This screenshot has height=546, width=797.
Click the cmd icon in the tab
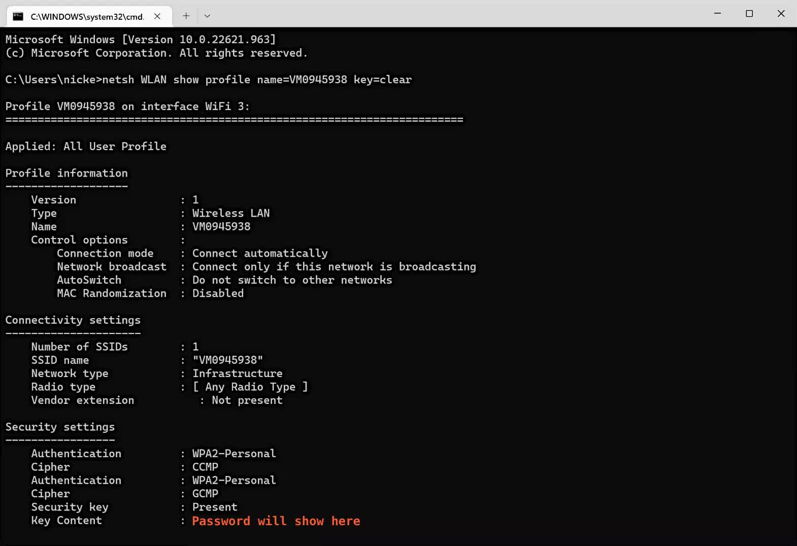[x=18, y=16]
